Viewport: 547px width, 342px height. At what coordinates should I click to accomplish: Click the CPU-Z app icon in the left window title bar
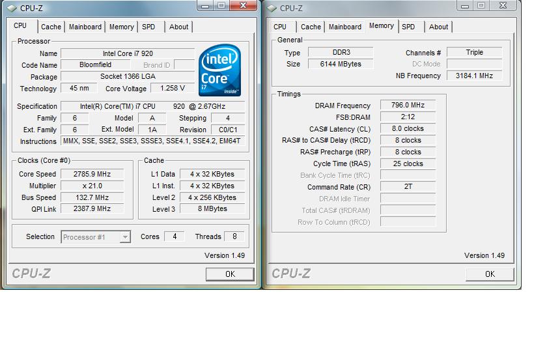(12, 8)
